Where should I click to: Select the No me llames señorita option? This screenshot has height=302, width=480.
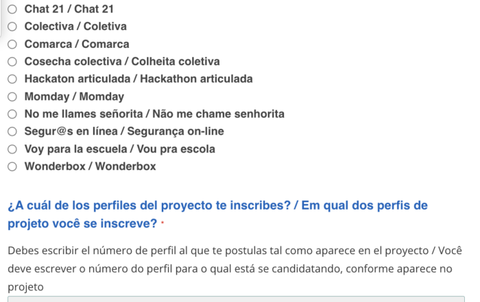pyautogui.click(x=12, y=114)
